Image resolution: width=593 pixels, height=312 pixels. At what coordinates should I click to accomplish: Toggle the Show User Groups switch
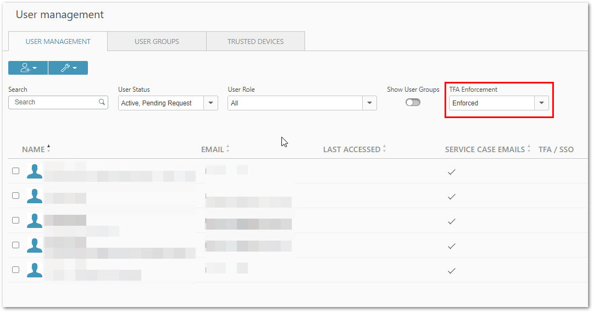pyautogui.click(x=413, y=103)
